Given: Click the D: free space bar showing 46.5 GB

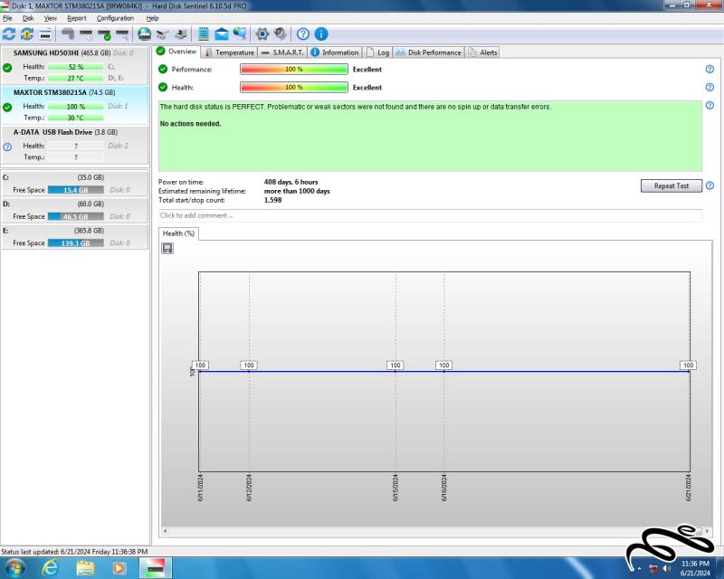Looking at the screenshot, I should tap(76, 216).
